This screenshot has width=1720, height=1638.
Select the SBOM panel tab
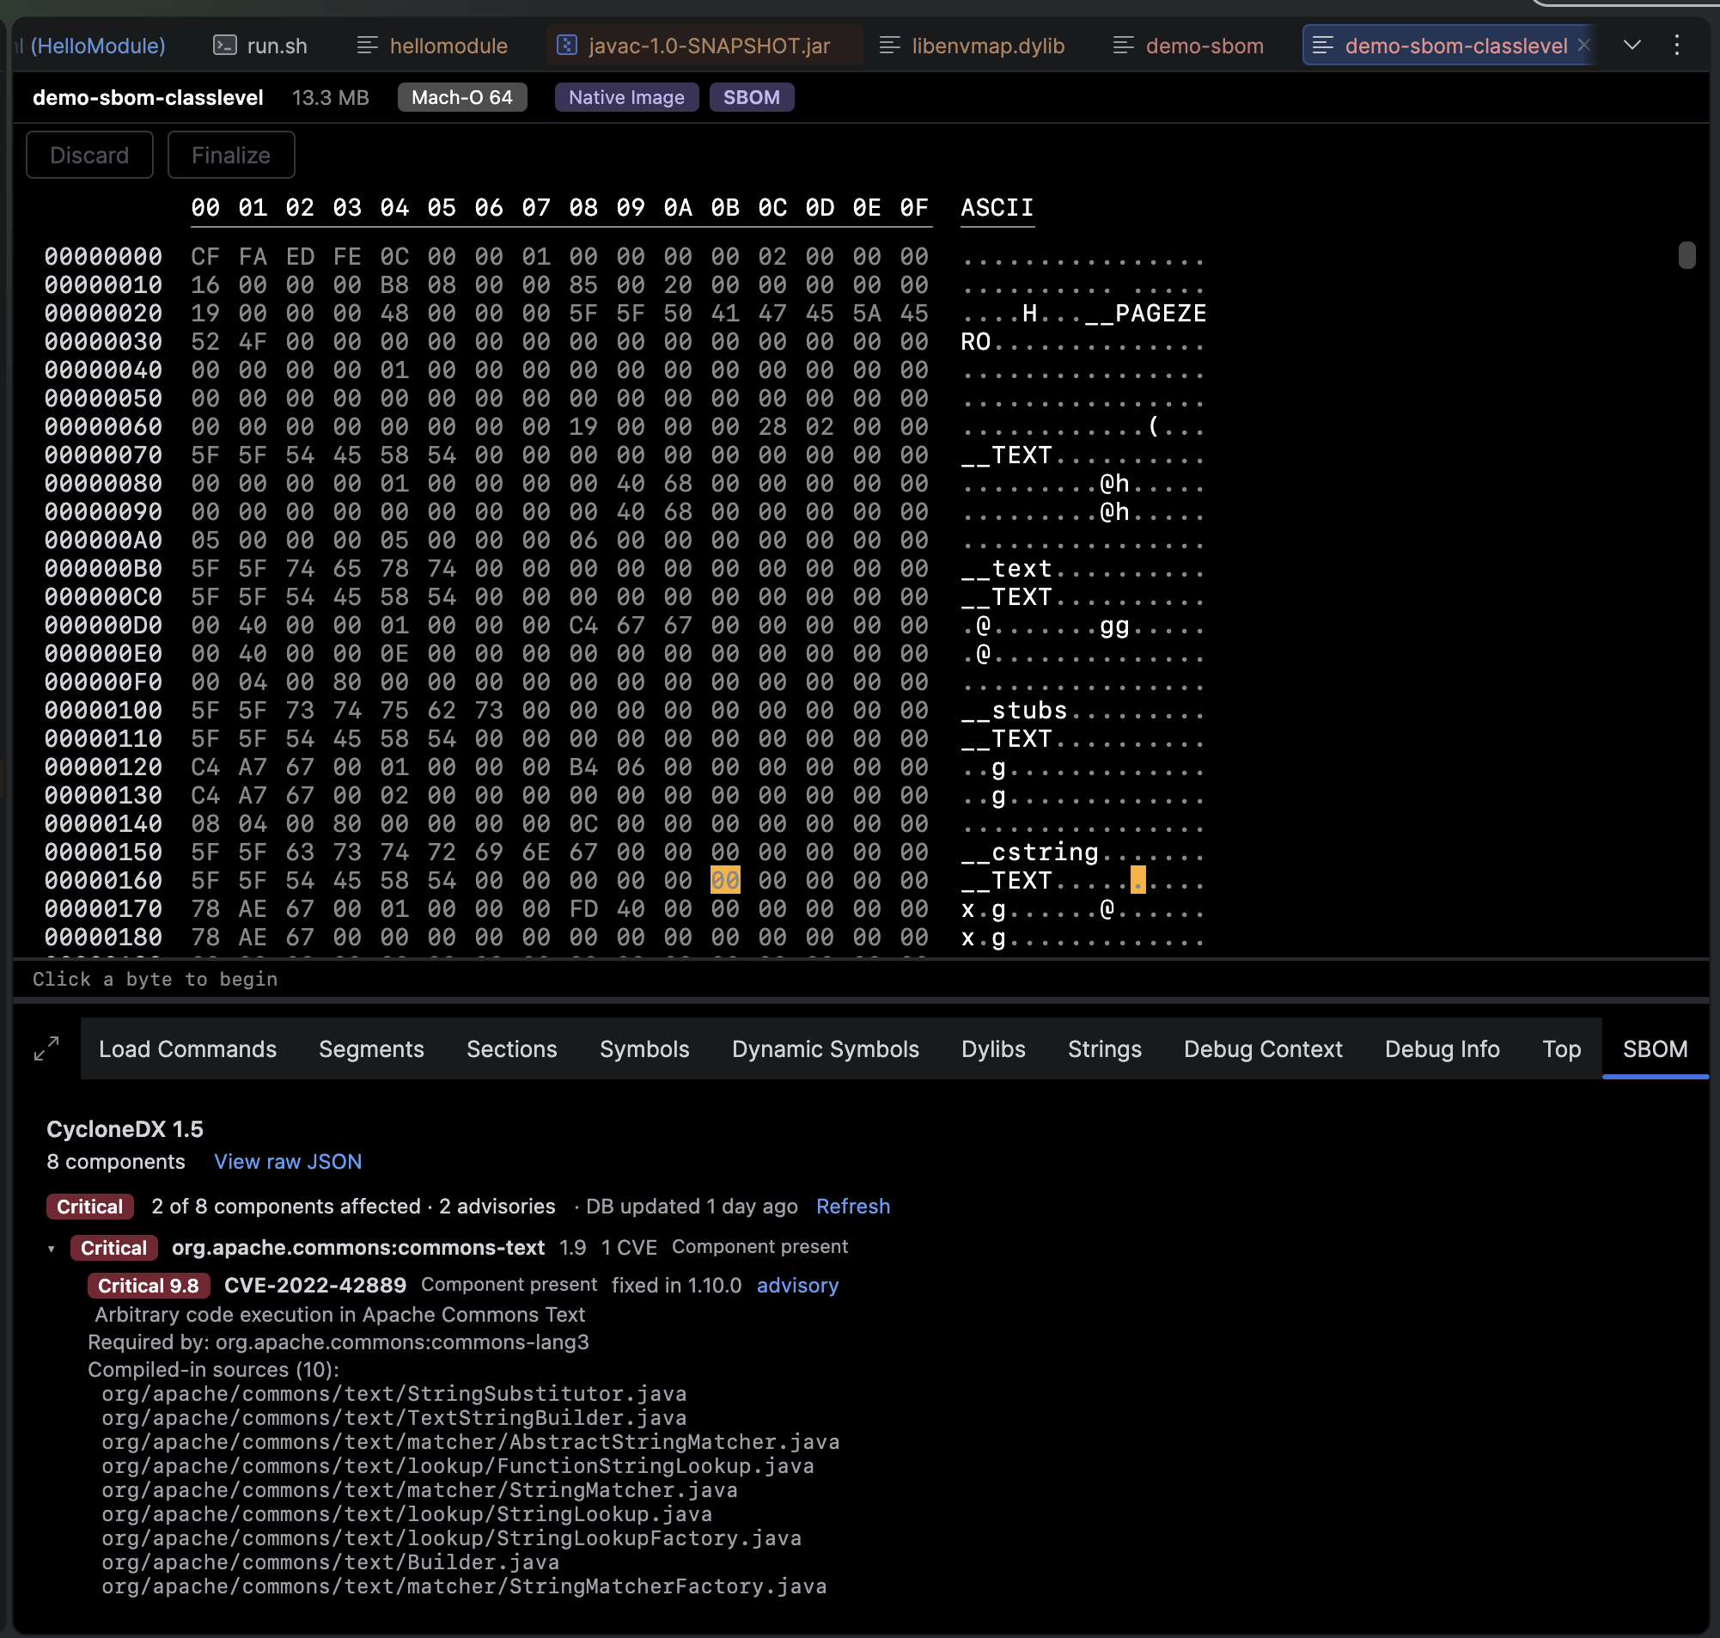pos(1655,1048)
